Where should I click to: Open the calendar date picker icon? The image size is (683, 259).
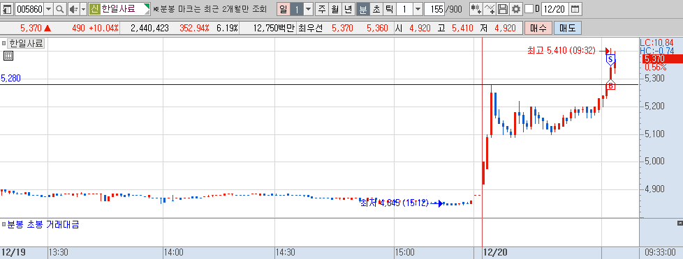coord(575,8)
